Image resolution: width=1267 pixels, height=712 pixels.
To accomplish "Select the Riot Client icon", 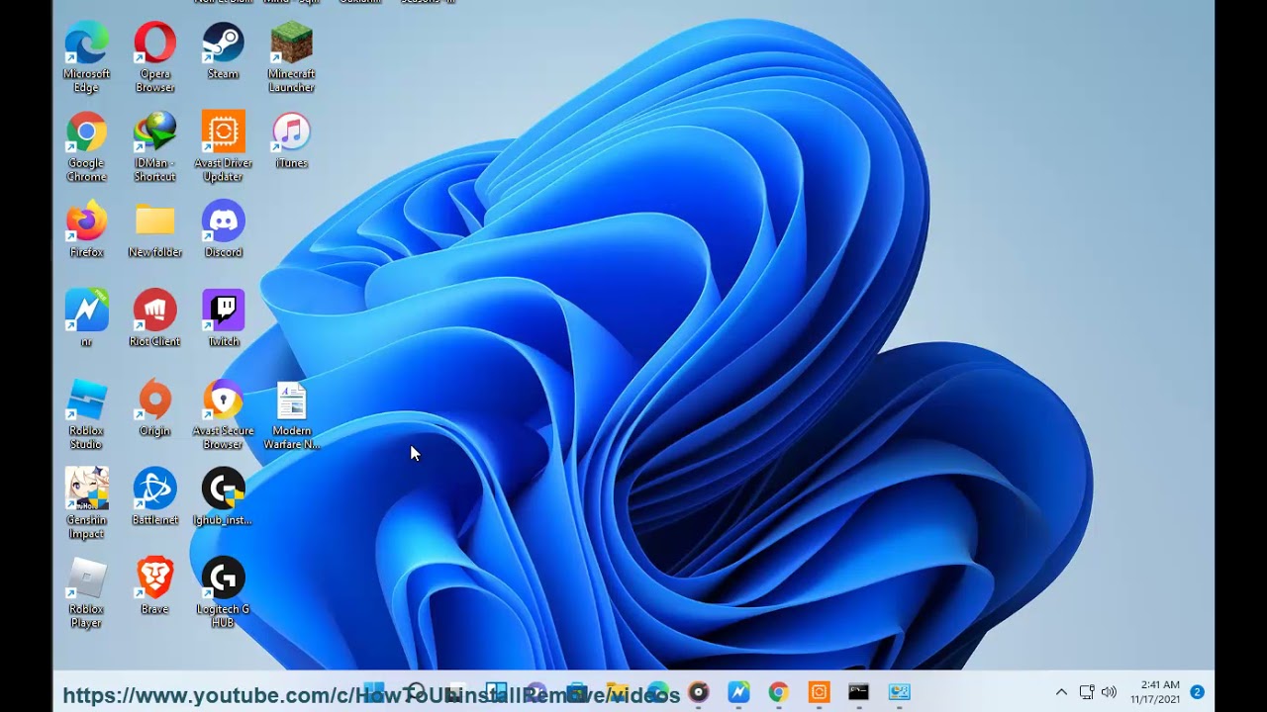I will (154, 319).
